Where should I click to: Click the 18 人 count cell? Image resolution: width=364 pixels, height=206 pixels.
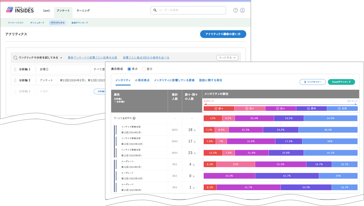pyautogui.click(x=192, y=130)
